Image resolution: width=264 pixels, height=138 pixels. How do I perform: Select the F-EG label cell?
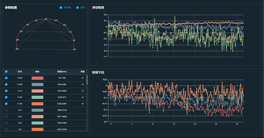pyautogui.click(x=20, y=78)
